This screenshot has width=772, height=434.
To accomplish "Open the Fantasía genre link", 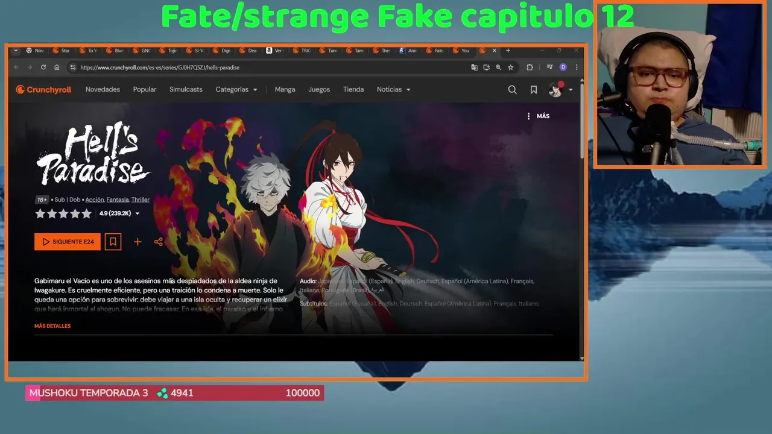I will 118,200.
